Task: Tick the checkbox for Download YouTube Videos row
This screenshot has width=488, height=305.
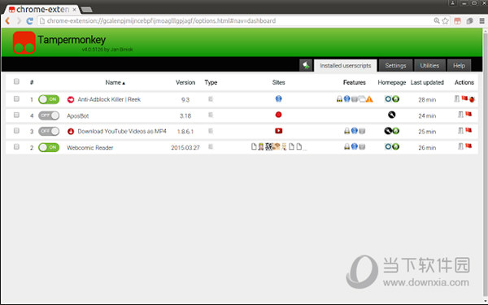Action: [x=16, y=131]
